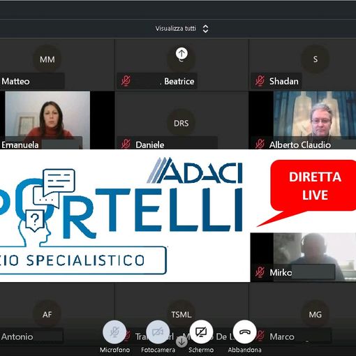
Task: Click Daniele's muted microphone icon
Action: (x=126, y=144)
